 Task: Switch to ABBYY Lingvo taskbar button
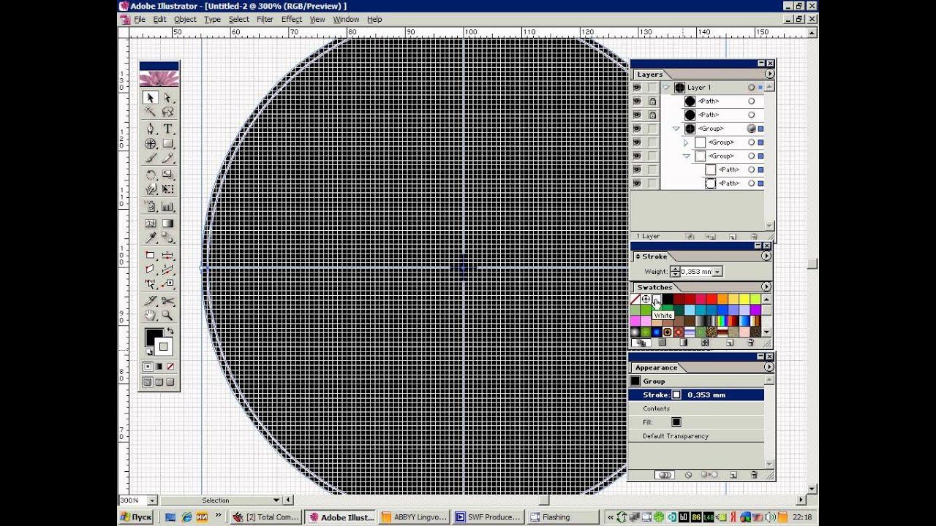point(414,517)
